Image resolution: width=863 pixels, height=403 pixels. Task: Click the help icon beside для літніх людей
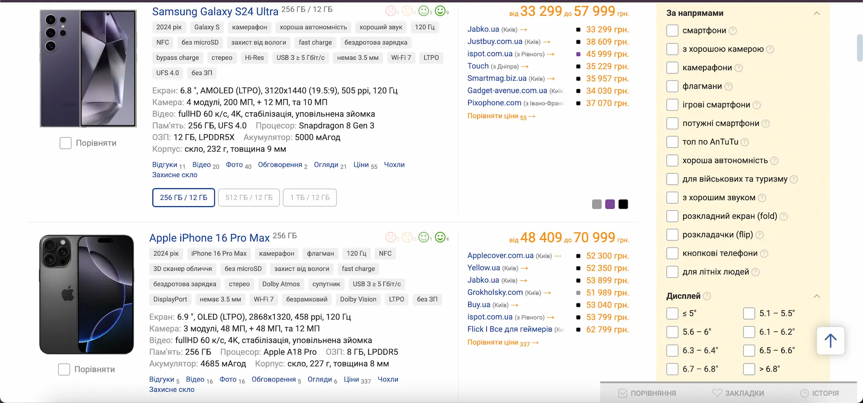coord(756,272)
